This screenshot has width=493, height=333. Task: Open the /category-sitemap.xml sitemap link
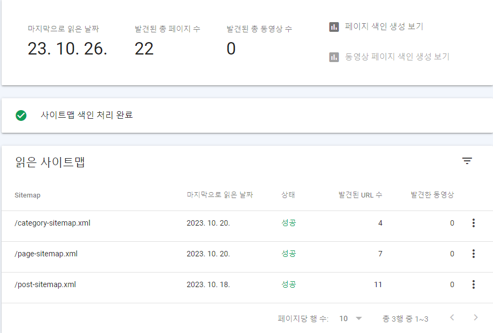point(52,223)
